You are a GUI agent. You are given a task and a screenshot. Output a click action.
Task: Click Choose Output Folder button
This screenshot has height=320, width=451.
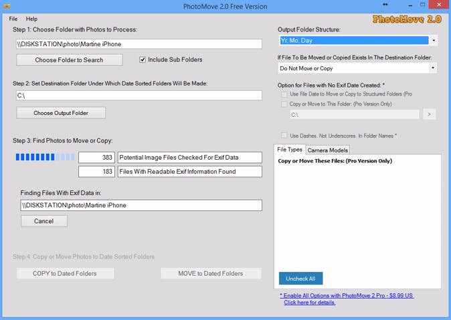coord(61,113)
